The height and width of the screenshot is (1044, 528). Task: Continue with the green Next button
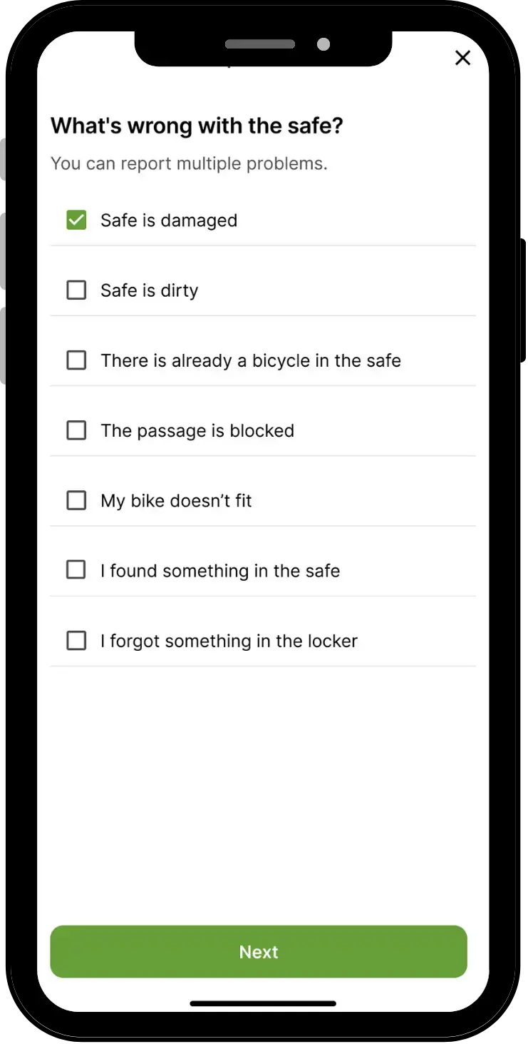click(x=259, y=951)
